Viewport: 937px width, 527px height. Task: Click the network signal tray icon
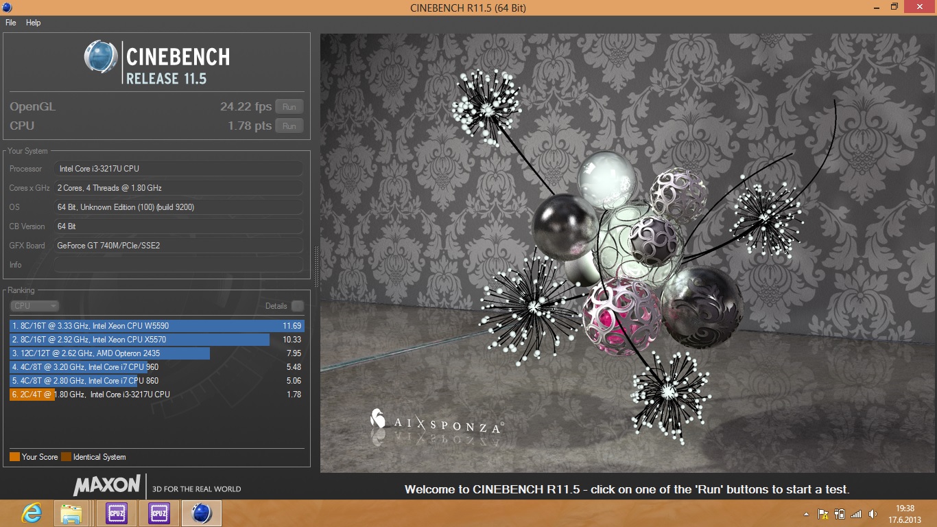click(856, 514)
